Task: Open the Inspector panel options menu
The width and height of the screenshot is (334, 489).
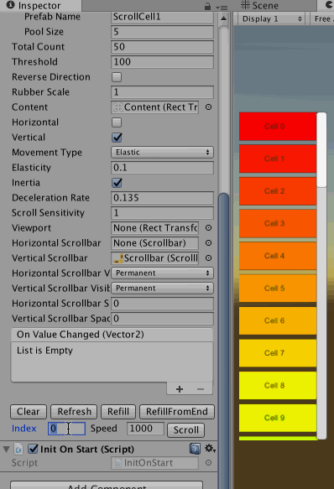Action: point(222,7)
